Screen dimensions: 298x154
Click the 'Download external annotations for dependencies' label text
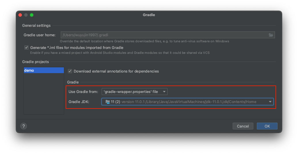(116, 71)
